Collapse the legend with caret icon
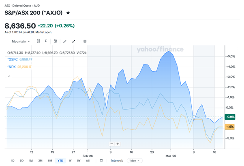This screenshot has height=166, width=244. (9, 76)
